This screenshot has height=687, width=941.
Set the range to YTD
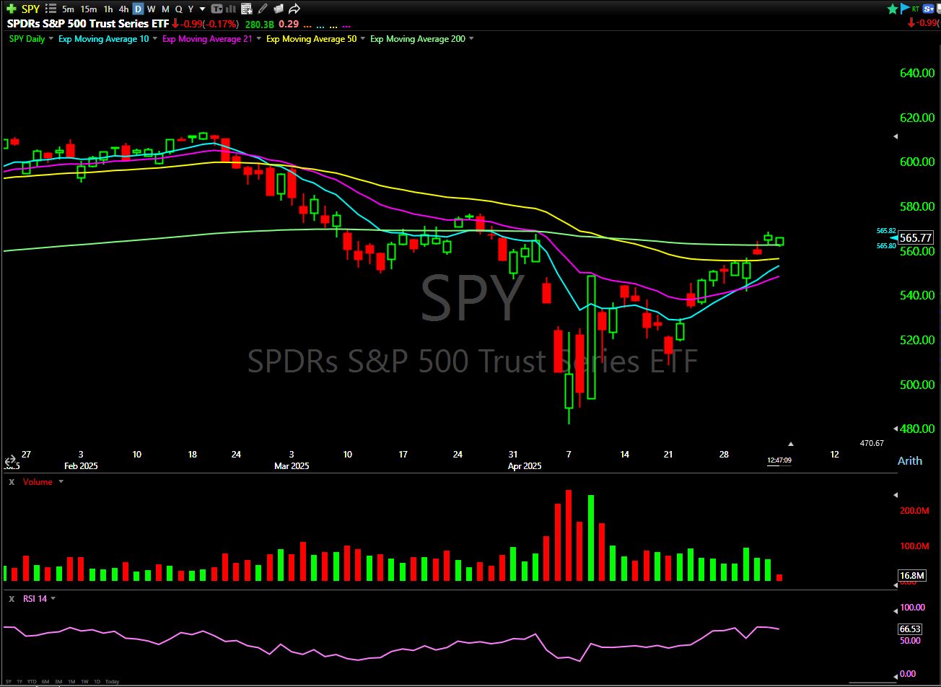pos(32,681)
